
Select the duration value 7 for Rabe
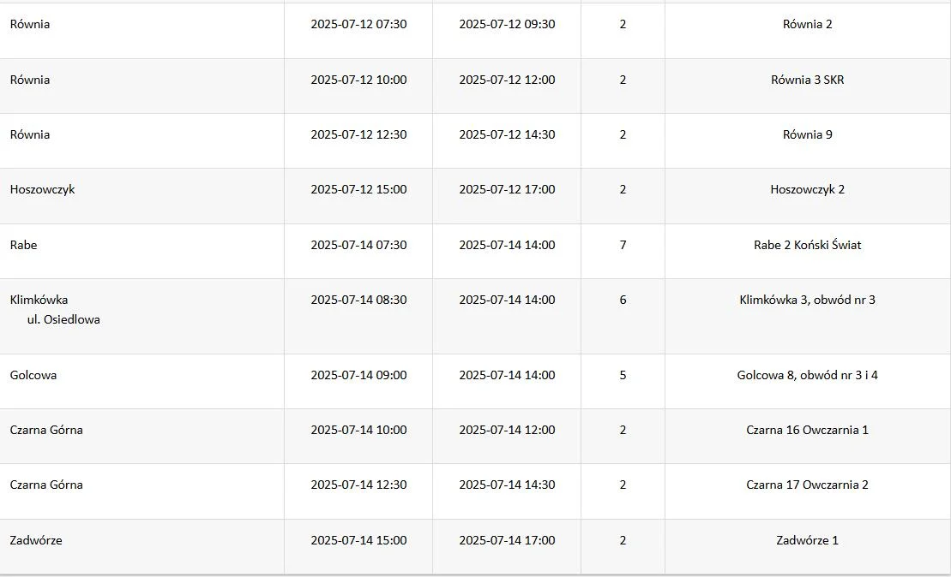pos(623,245)
